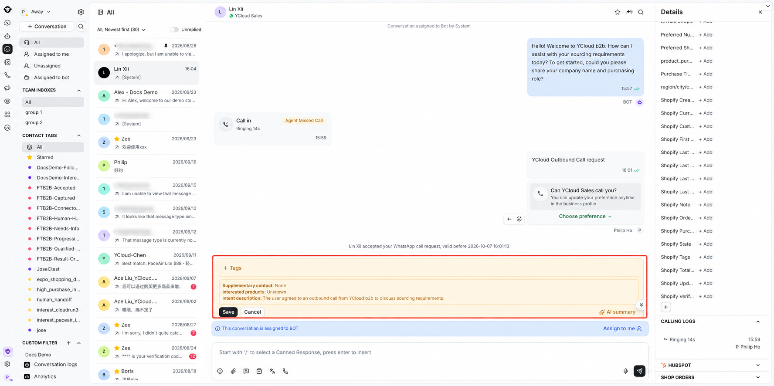Select Unassigned filter
Image resolution: width=774 pixels, height=386 pixels.
(51, 66)
